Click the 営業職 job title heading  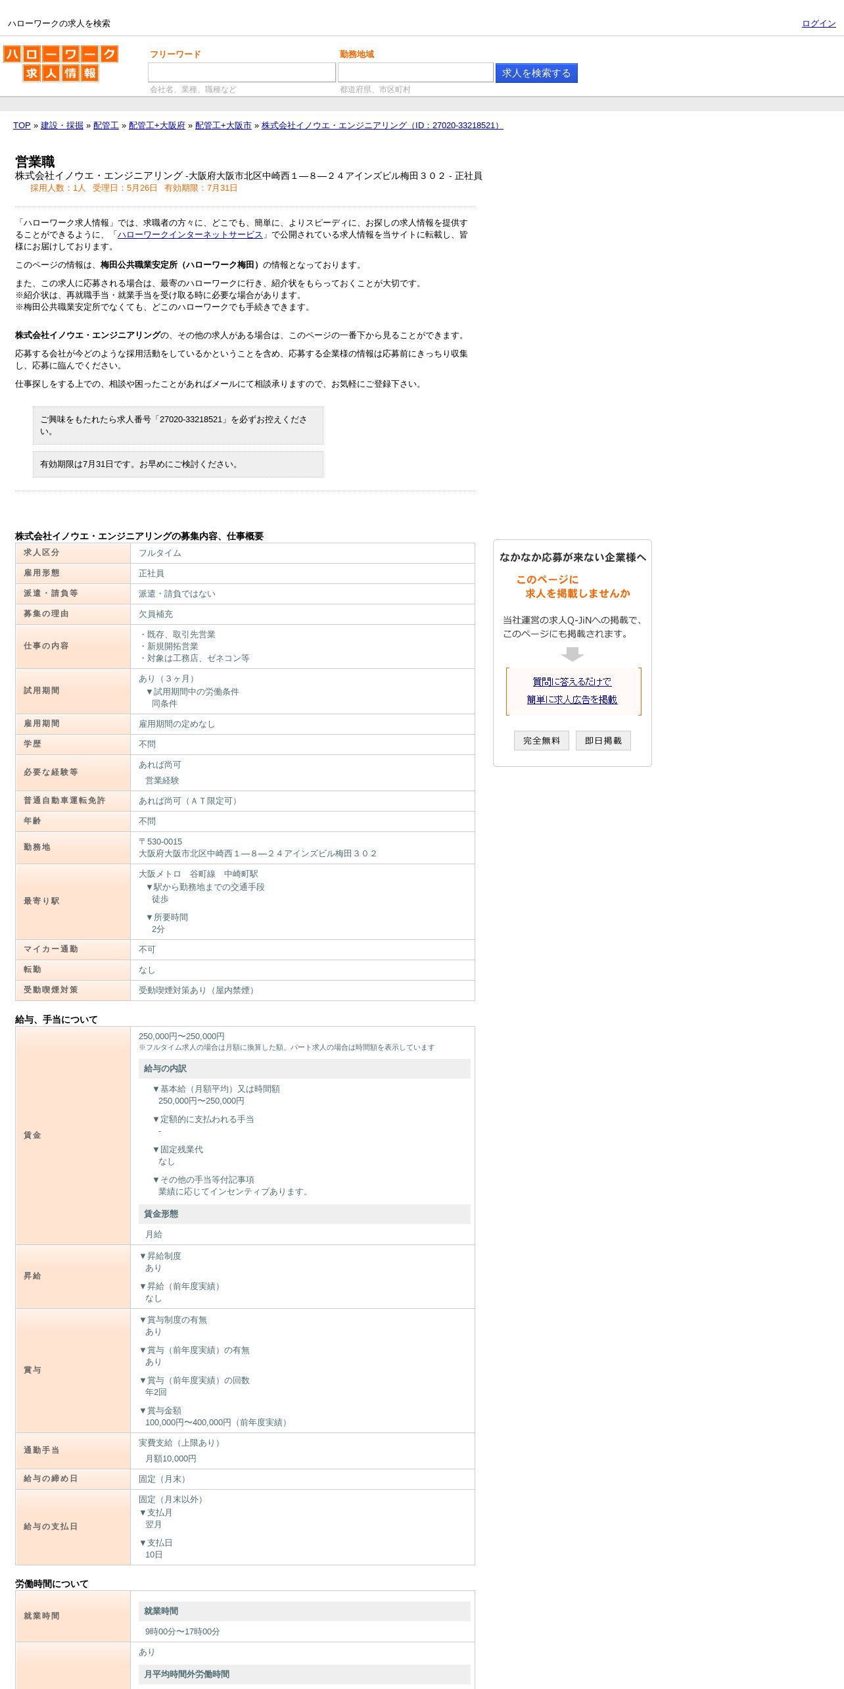point(35,162)
